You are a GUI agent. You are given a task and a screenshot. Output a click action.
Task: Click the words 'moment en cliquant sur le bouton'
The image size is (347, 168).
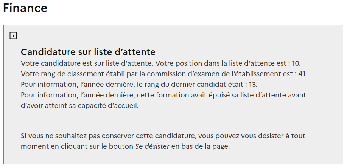[77, 146]
